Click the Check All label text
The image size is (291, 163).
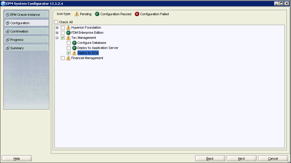66,22
